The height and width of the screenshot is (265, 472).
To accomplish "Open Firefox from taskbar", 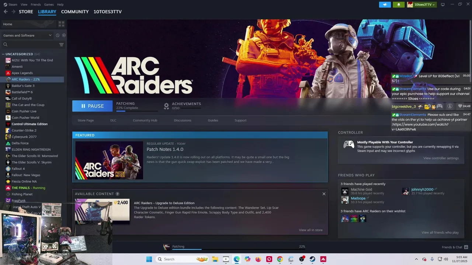I will [258, 259].
